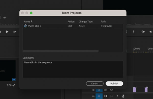
Task: Sort by the Name column header
Action: pos(28,22)
